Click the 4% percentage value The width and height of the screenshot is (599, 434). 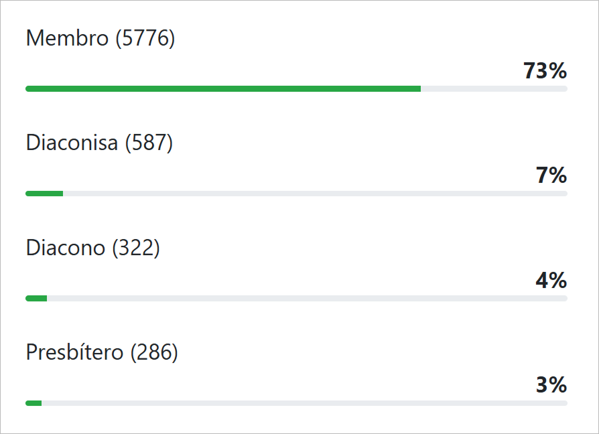pos(551,280)
